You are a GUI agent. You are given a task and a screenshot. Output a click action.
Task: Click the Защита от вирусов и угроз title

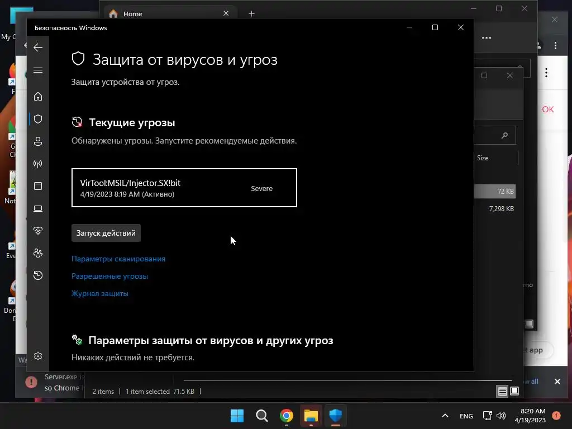(185, 60)
